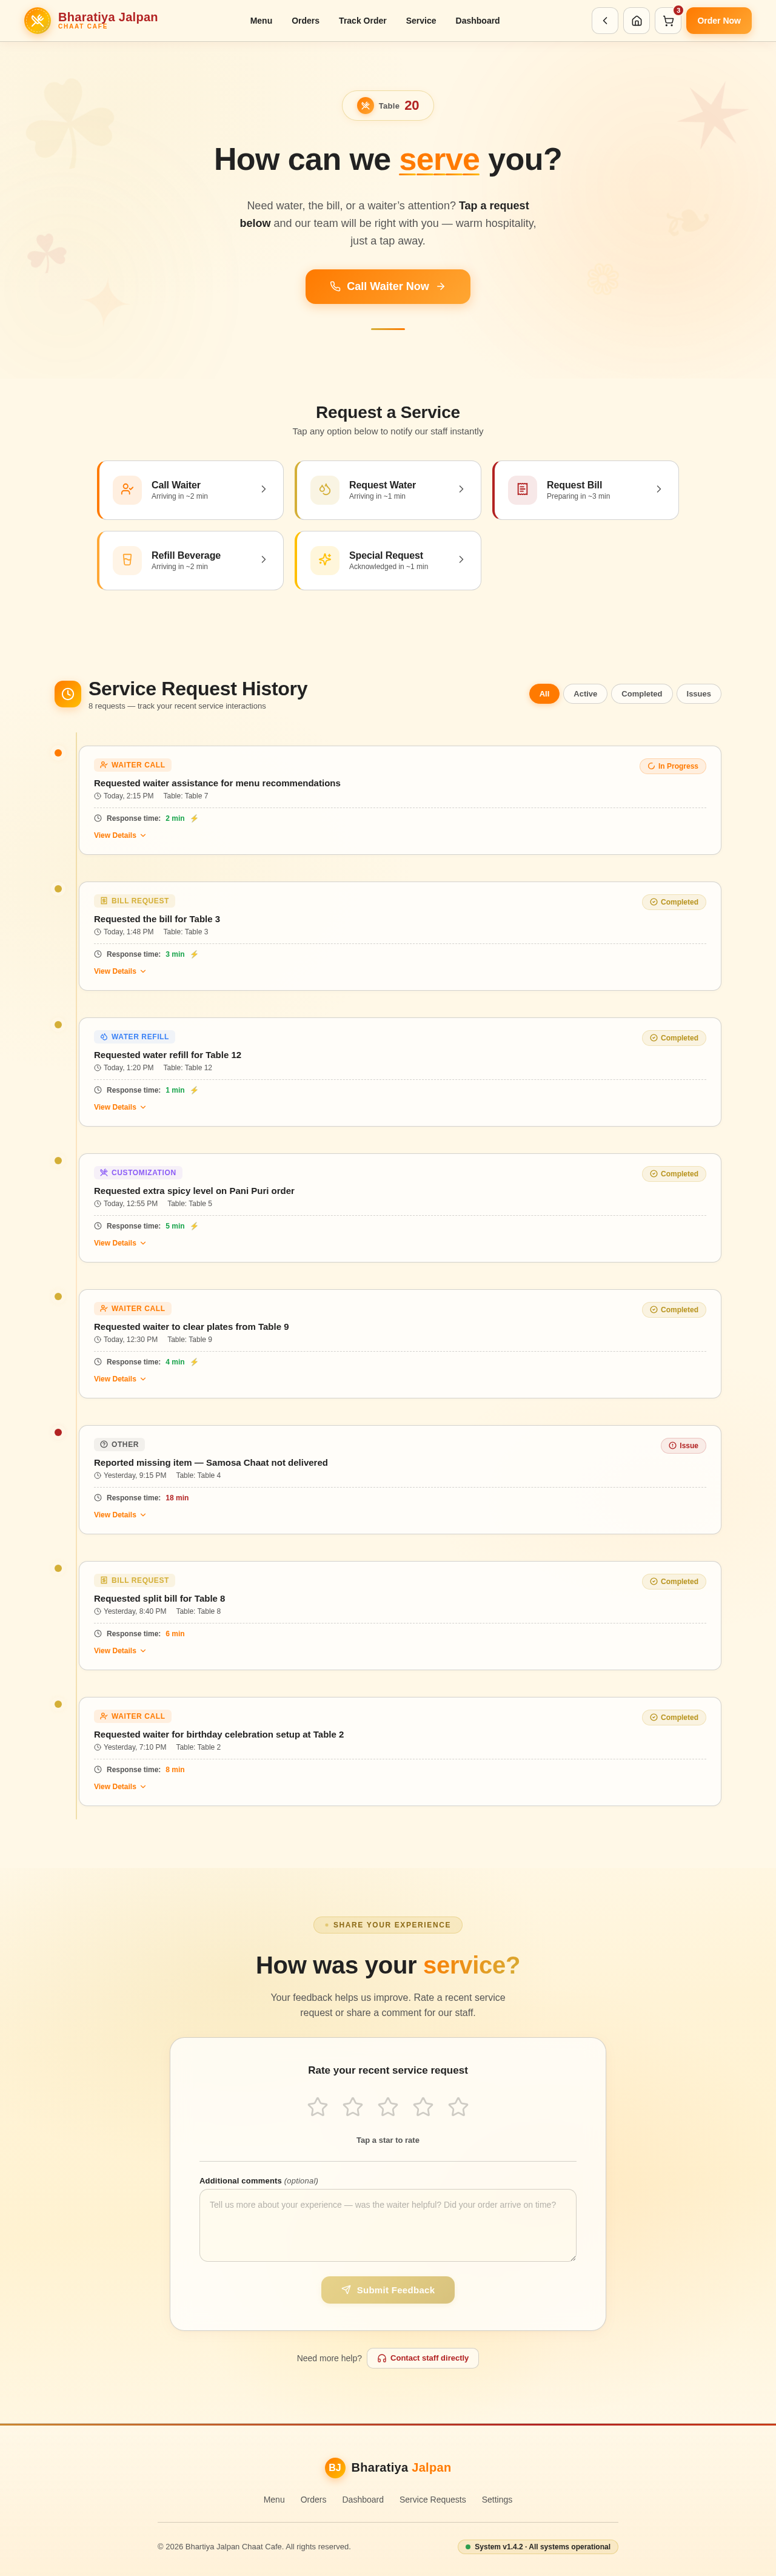Filter history by Completed requests
The height and width of the screenshot is (2576, 776).
(x=641, y=694)
